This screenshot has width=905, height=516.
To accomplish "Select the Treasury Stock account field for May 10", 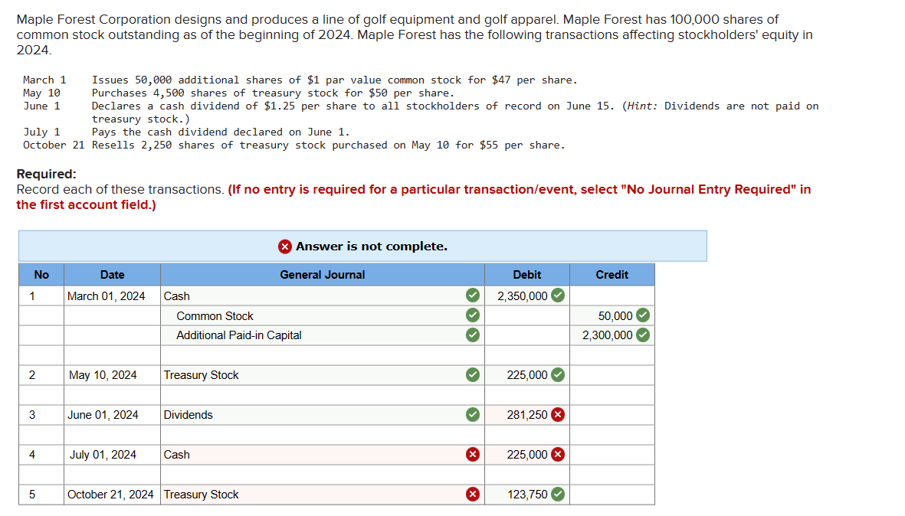I will tap(322, 374).
